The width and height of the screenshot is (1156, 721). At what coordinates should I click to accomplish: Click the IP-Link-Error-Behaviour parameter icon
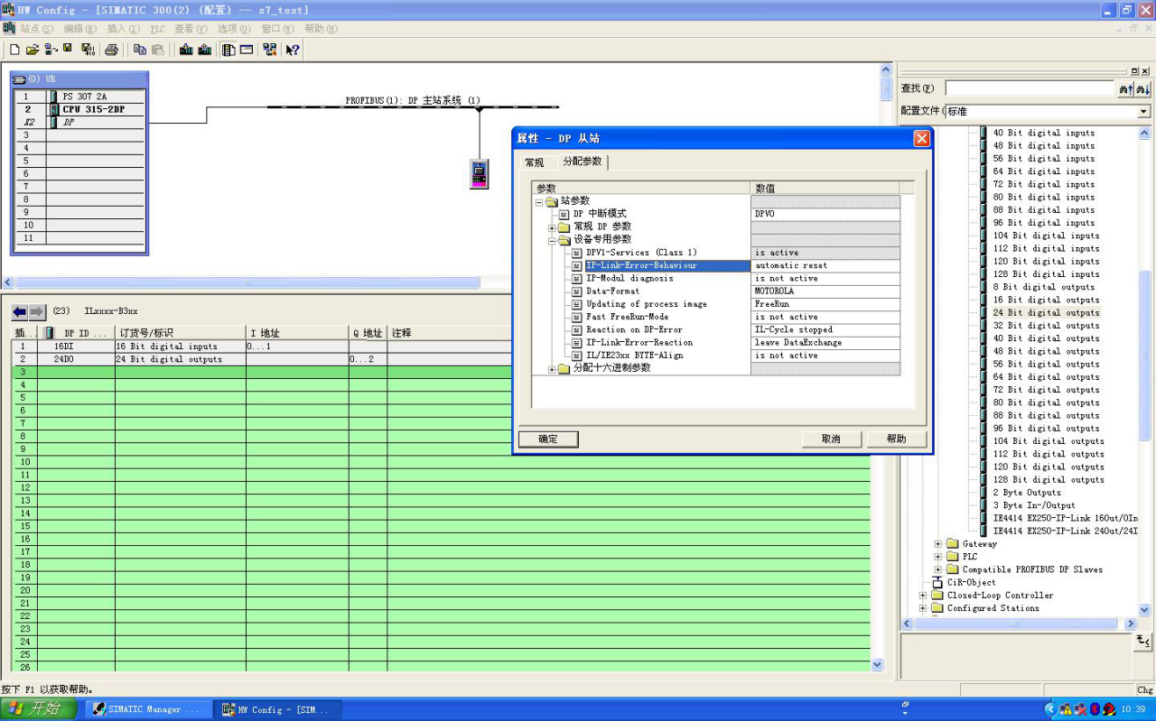tap(576, 265)
